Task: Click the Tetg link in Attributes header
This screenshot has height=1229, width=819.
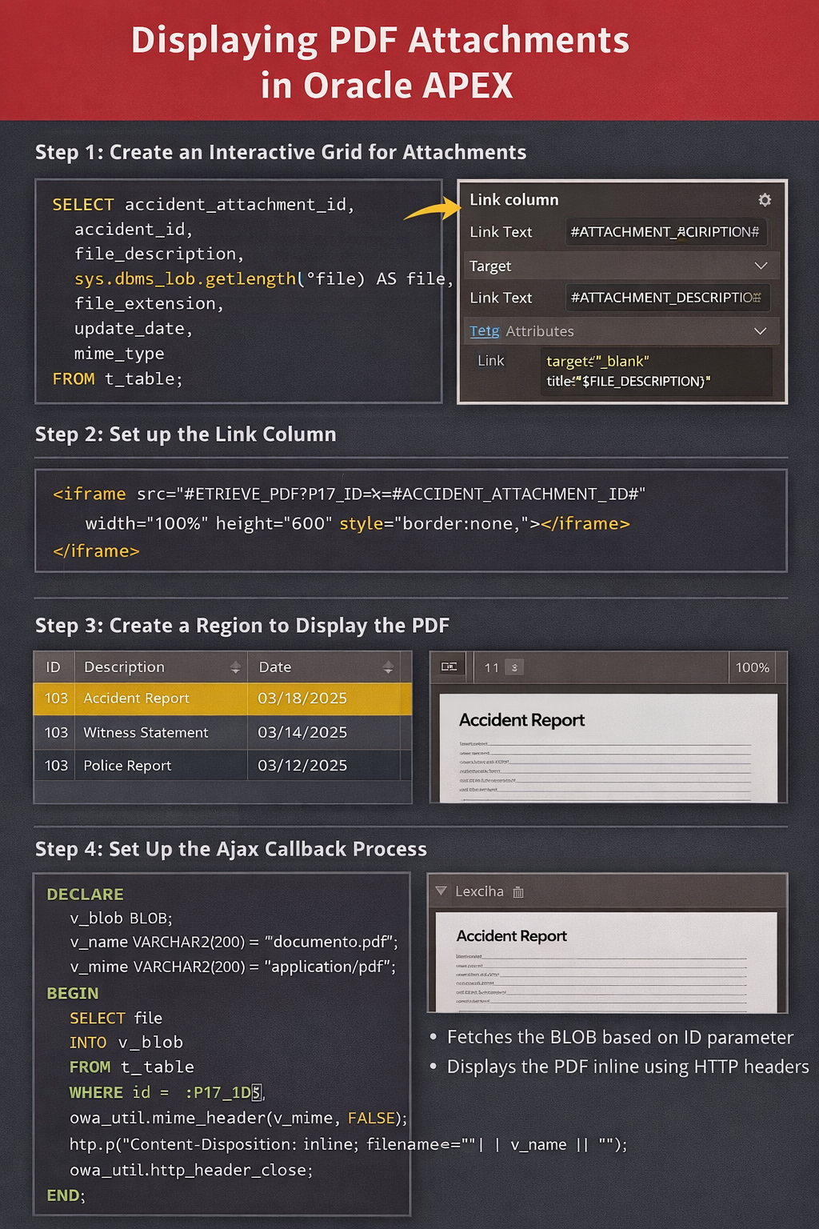Action: [x=485, y=331]
